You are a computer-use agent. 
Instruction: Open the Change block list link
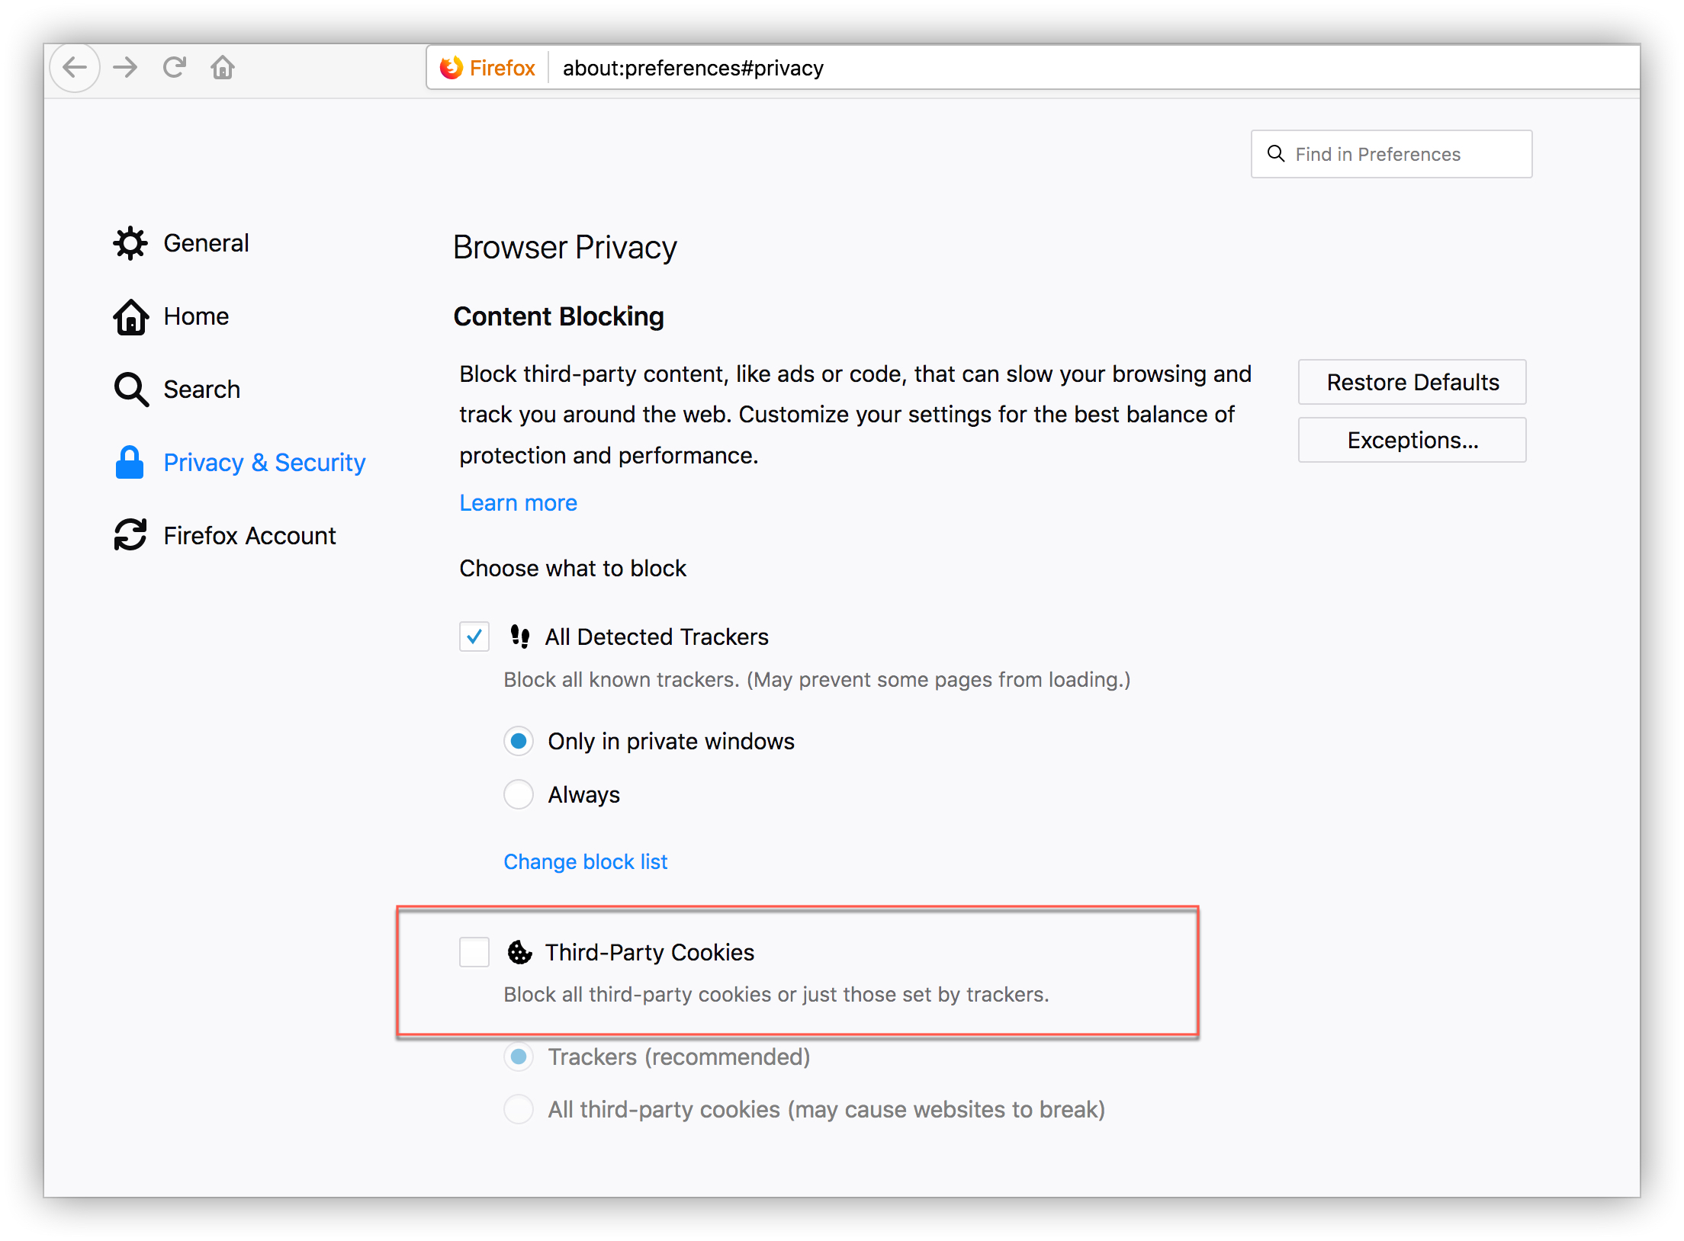click(x=586, y=861)
